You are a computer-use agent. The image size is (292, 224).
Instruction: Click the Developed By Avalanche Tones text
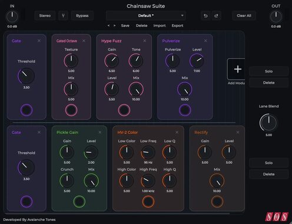(29, 220)
